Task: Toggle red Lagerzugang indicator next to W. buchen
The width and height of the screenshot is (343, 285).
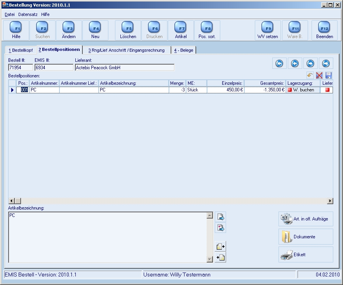Action: point(290,90)
